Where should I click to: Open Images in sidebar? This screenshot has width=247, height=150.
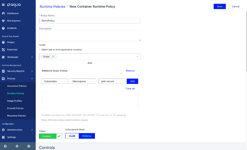[x=11, y=42]
